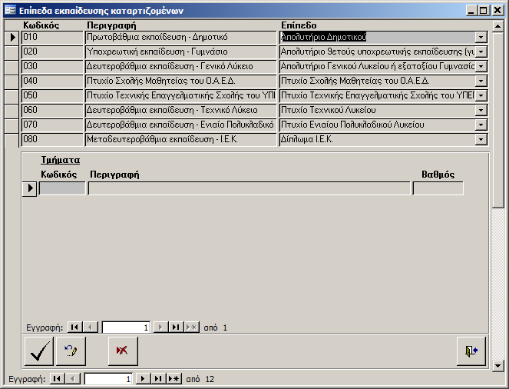Image resolution: width=509 pixels, height=389 pixels.
Task: Open the Επίπεδο dropdown for row 010
Action: coord(481,37)
